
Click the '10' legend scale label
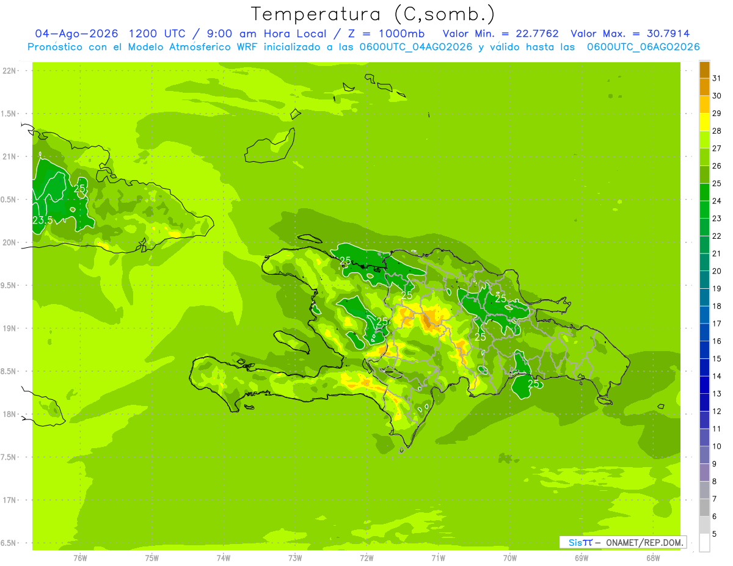coord(717,446)
